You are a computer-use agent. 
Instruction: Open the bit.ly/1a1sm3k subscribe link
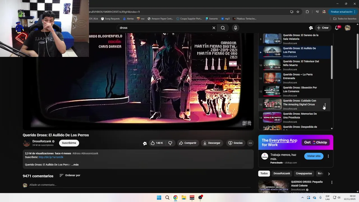click(x=51, y=157)
